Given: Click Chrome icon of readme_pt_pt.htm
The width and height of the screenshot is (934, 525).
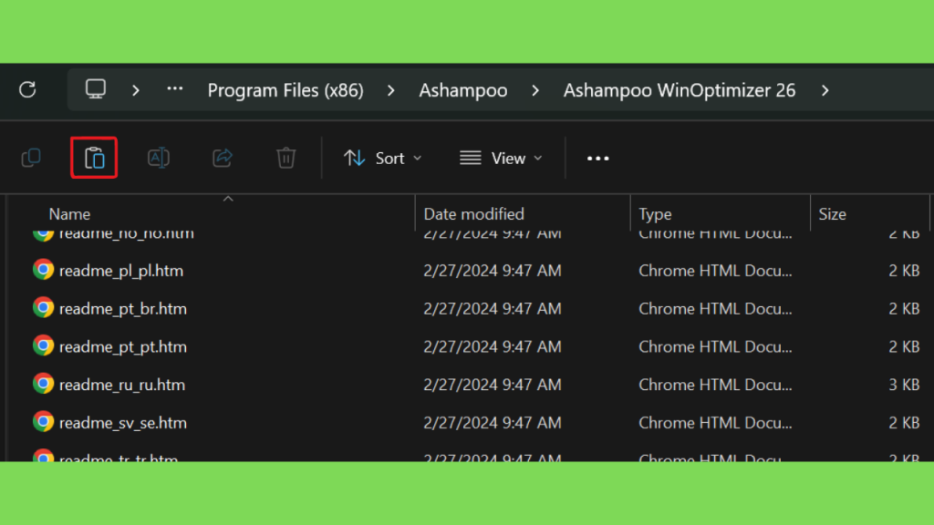Looking at the screenshot, I should (x=43, y=345).
